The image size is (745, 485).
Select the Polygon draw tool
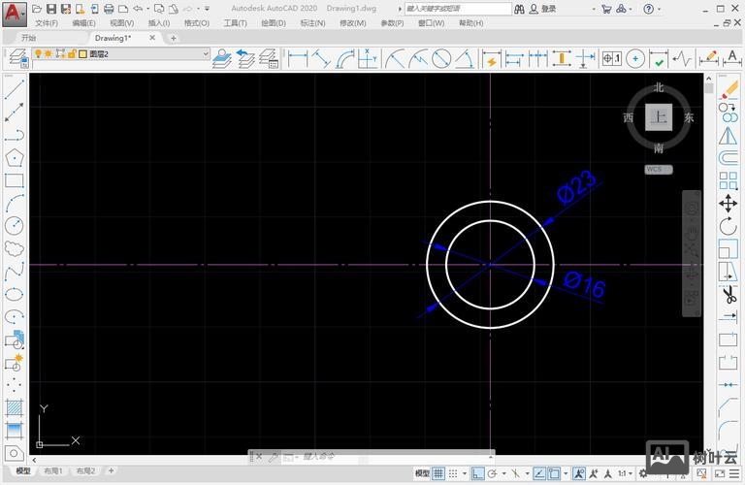15,157
